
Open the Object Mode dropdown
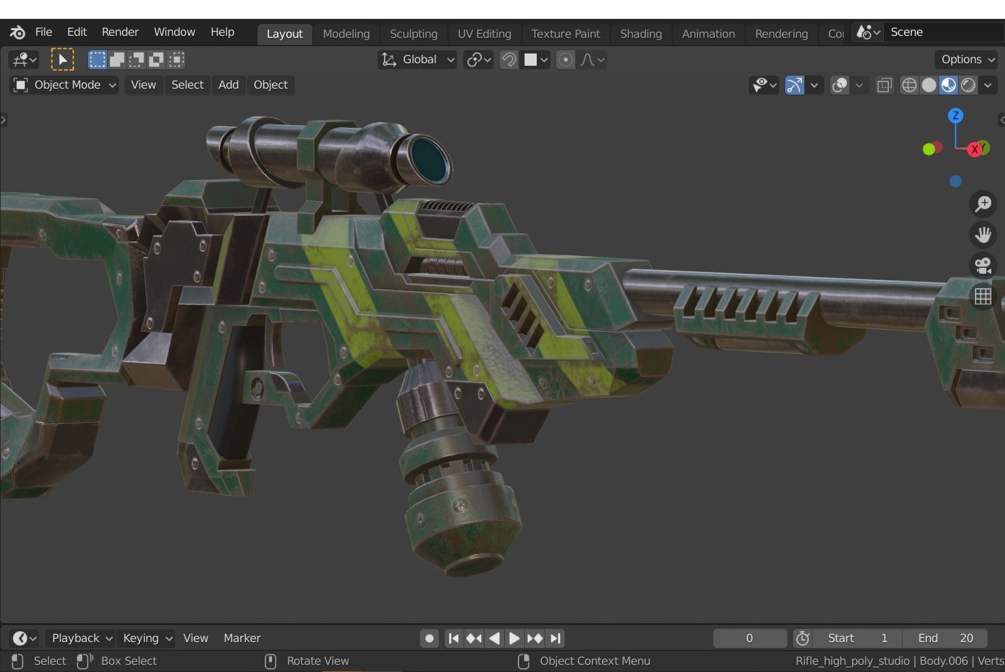click(x=63, y=85)
